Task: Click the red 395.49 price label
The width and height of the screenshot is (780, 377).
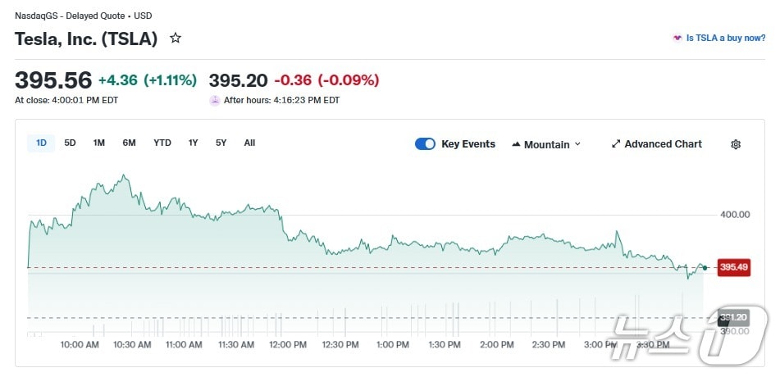Action: click(733, 267)
